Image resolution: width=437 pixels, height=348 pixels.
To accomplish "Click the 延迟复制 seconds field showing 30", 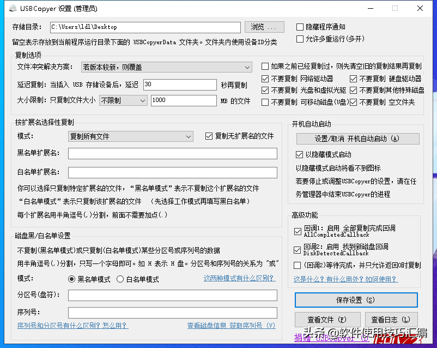I will pos(180,85).
